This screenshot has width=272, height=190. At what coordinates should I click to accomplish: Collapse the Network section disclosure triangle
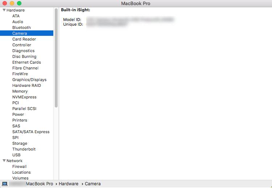pos(4,161)
